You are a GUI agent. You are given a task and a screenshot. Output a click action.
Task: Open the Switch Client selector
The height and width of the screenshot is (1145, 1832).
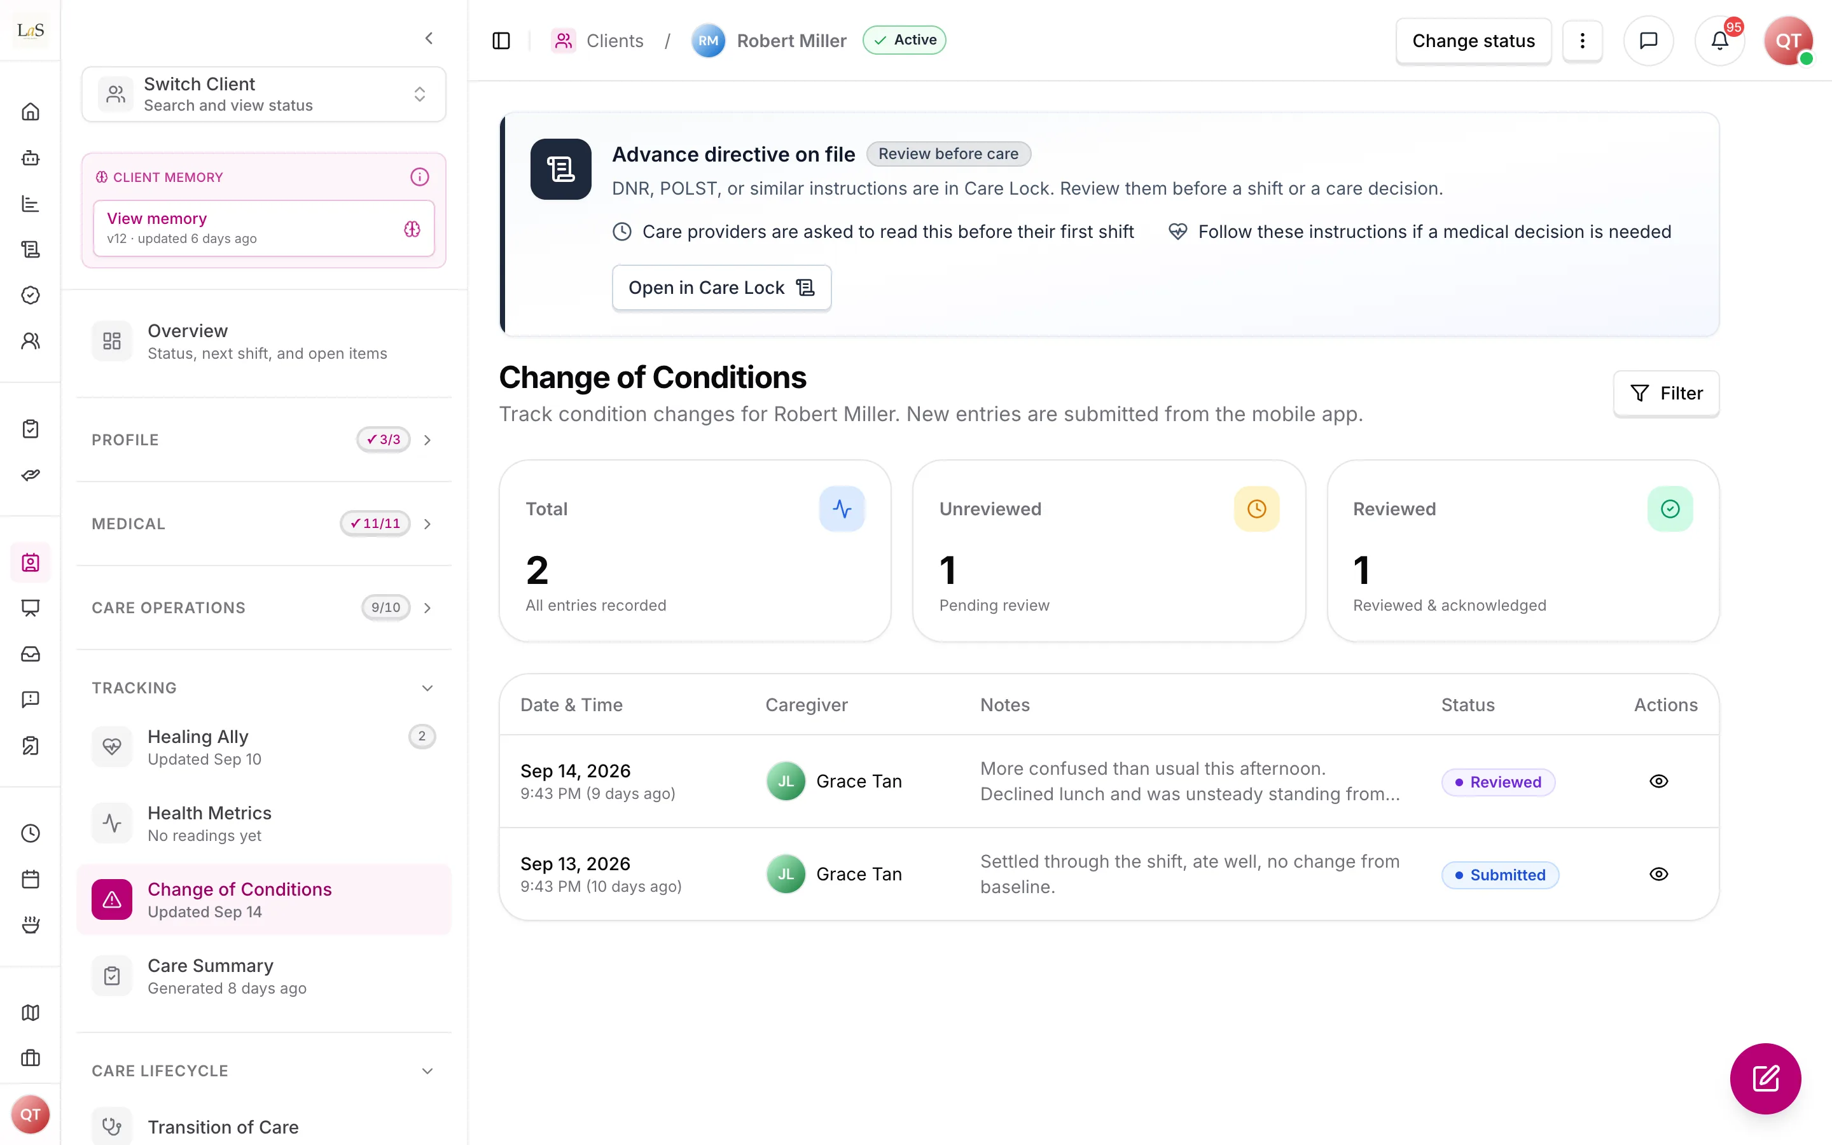coord(263,94)
